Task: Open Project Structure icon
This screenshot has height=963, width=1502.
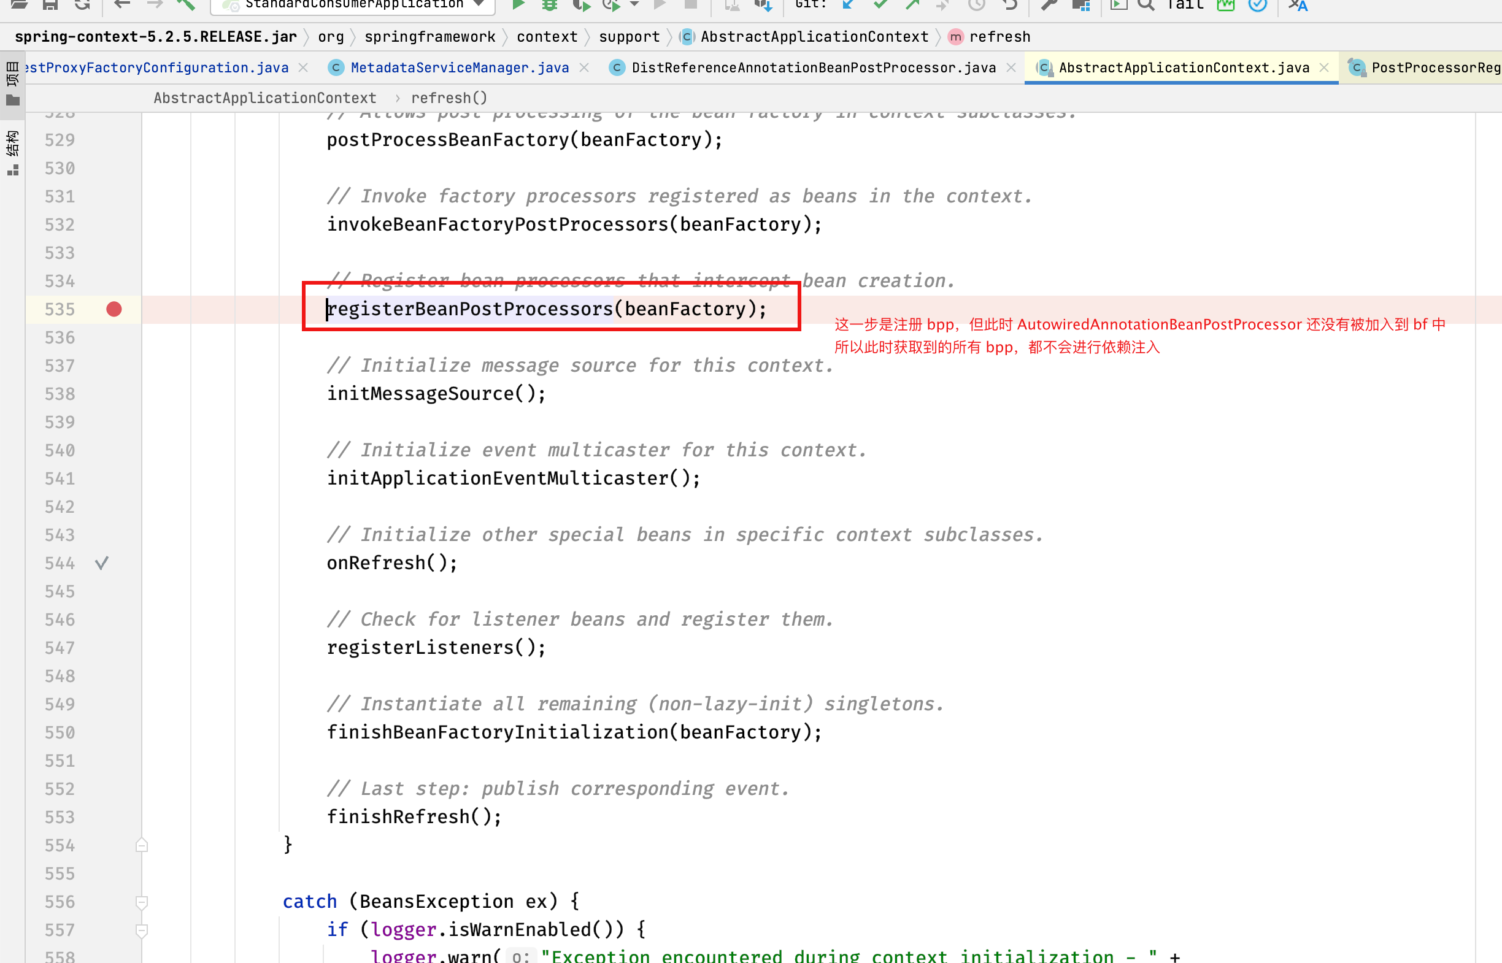Action: pyautogui.click(x=1081, y=5)
